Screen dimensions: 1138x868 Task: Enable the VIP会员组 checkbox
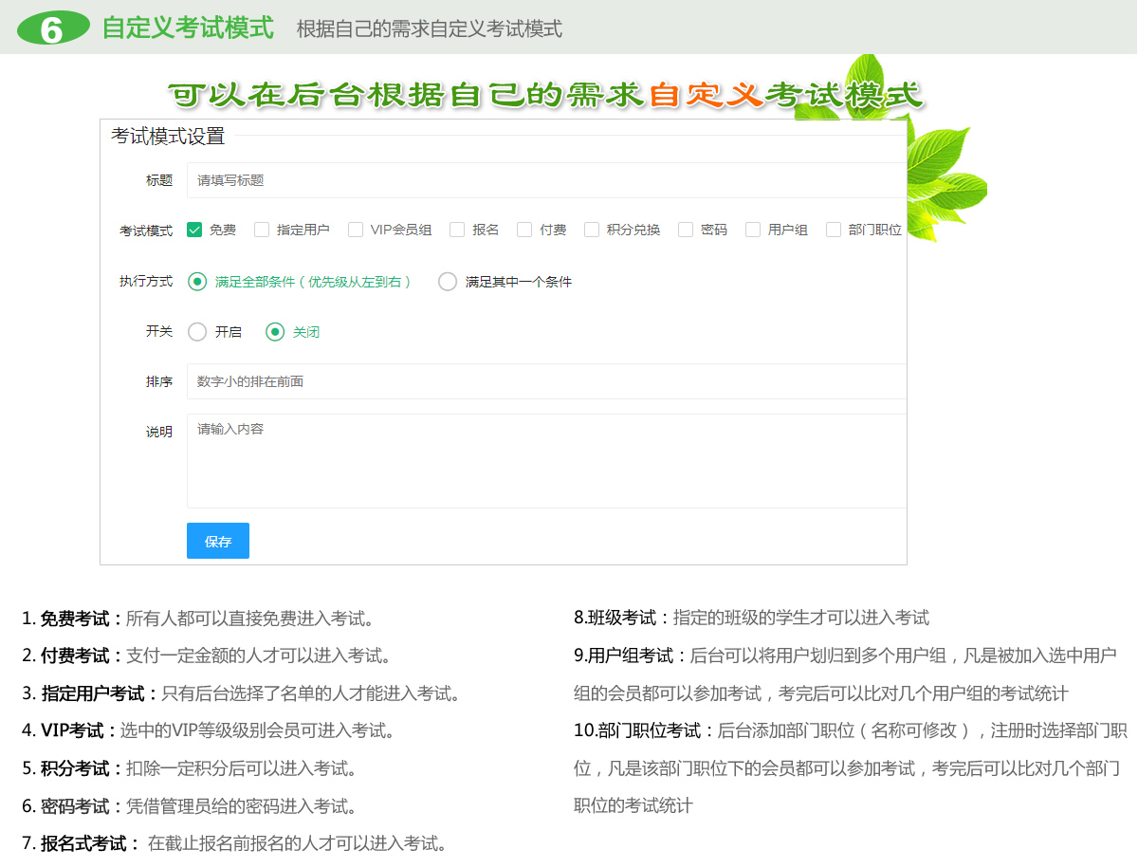pyautogui.click(x=356, y=230)
